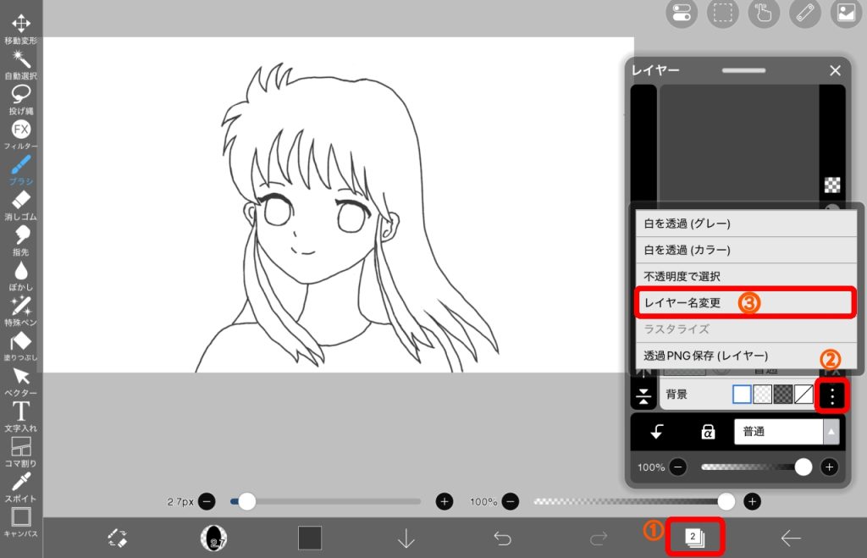867x558 pixels.
Task: Toggle the alpha lock button
Action: click(x=708, y=432)
